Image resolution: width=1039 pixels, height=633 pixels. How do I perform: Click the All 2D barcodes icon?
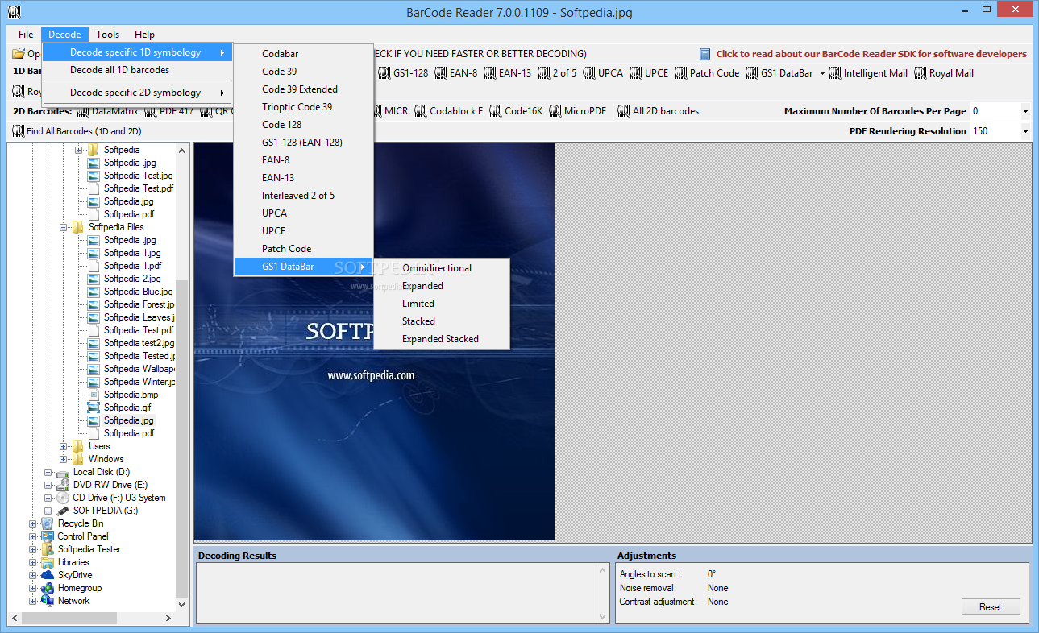point(623,111)
